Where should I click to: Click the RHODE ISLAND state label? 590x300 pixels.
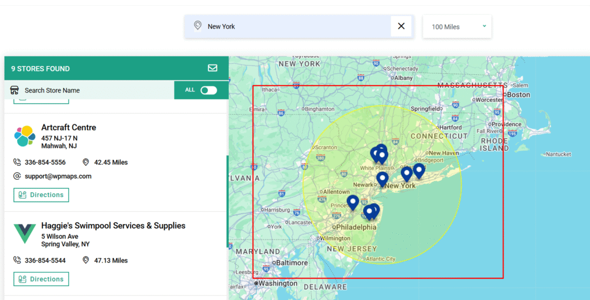coord(495,145)
